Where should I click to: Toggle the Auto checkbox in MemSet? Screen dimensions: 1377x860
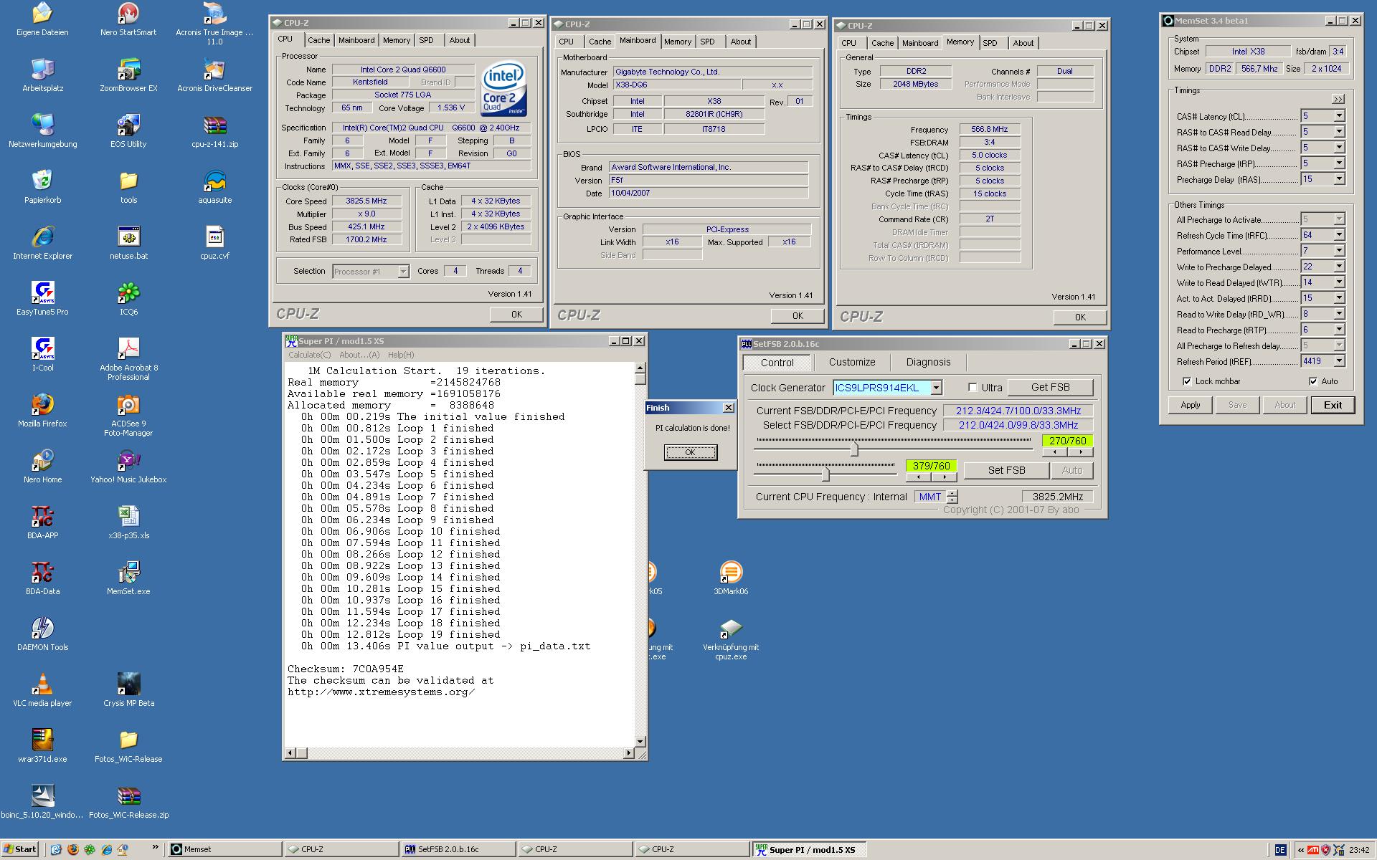(x=1313, y=381)
